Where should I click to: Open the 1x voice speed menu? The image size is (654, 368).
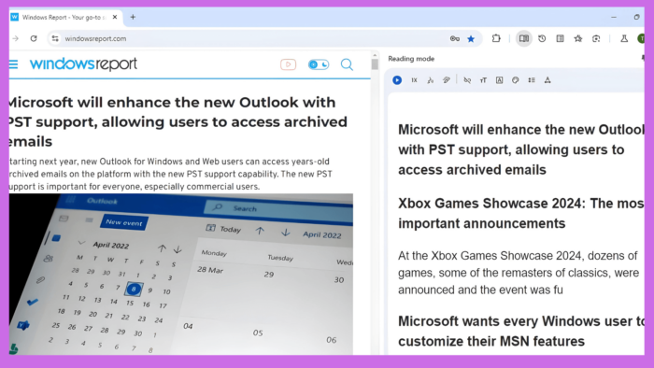click(414, 80)
